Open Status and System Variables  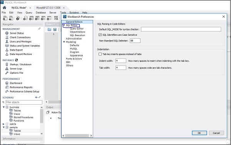click(25, 46)
